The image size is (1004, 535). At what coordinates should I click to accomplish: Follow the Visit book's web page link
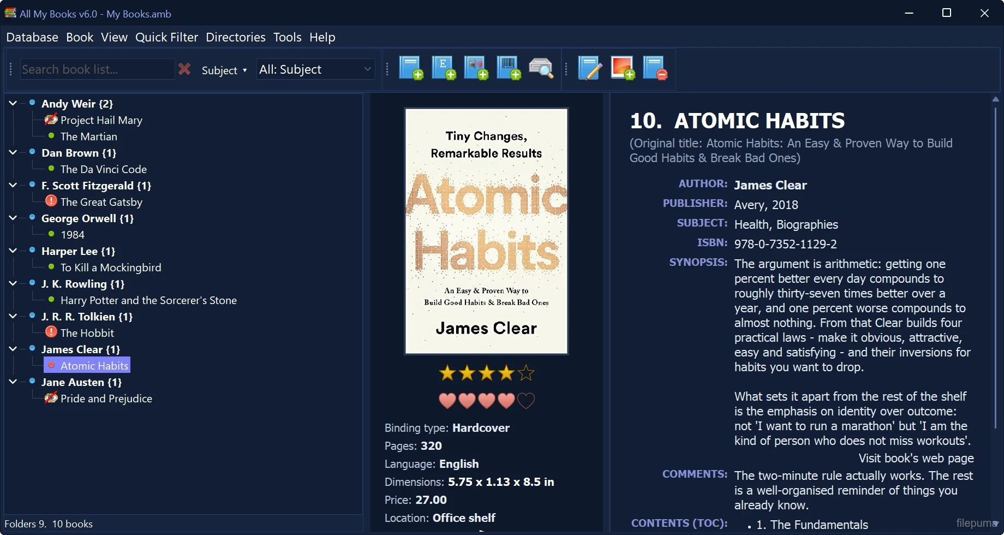(x=916, y=458)
